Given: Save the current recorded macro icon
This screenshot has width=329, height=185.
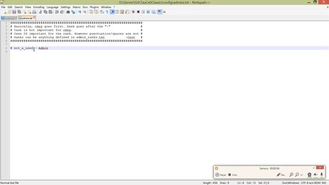Looking at the screenshot, I should (154, 12).
